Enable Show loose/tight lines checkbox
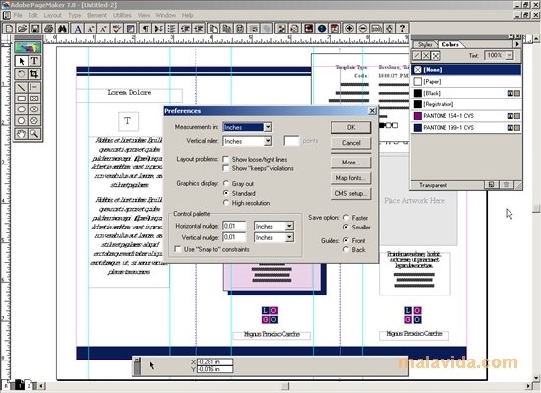The width and height of the screenshot is (541, 393). 226,159
